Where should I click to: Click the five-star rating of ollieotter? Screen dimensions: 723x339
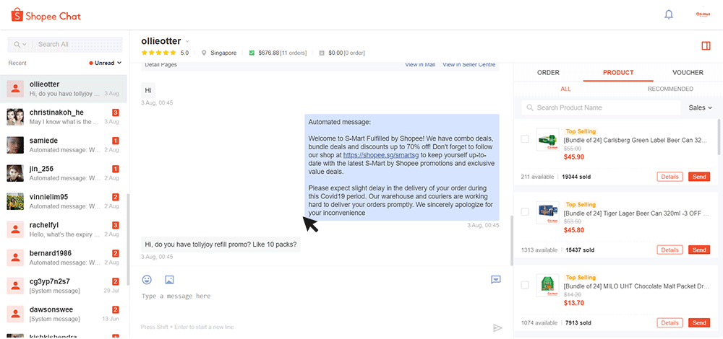(x=158, y=53)
